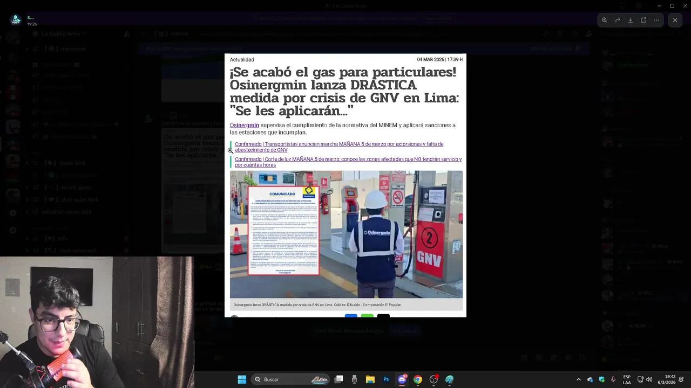
Task: Open File Explorer from the taskbar
Action: coord(370,379)
